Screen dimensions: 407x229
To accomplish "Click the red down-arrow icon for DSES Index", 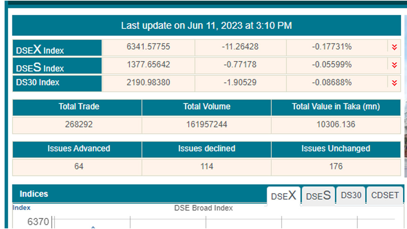I will [394, 65].
